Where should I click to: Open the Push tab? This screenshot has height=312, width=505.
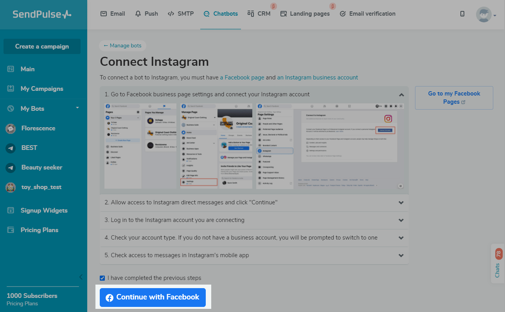(x=146, y=14)
